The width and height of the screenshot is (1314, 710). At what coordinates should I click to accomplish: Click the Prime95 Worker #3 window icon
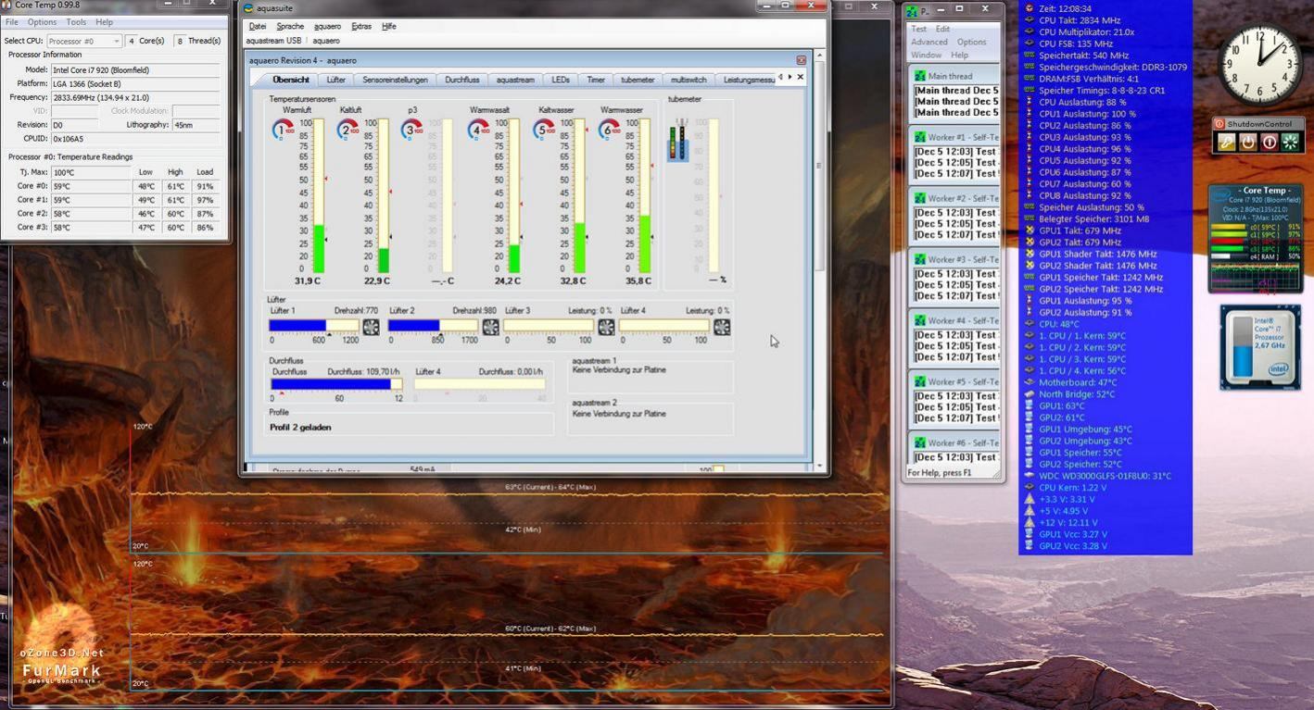pyautogui.click(x=920, y=259)
